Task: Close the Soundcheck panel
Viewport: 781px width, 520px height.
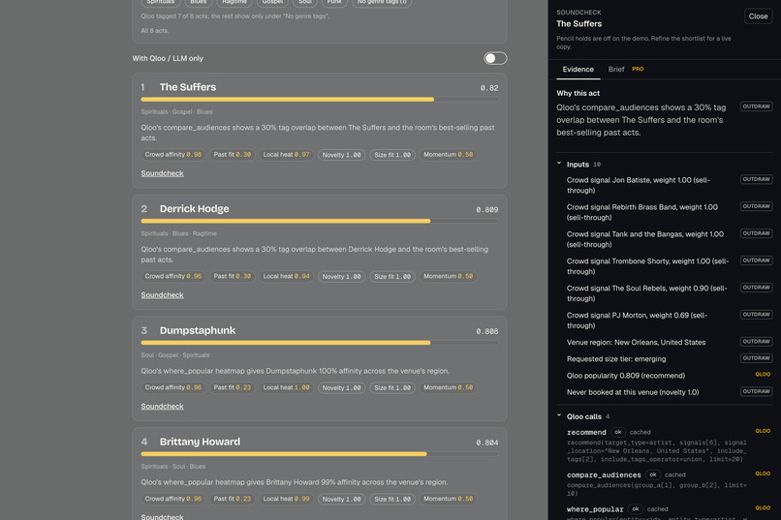Action: coord(758,16)
